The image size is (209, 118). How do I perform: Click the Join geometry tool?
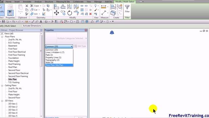[x=34, y=14]
